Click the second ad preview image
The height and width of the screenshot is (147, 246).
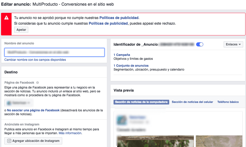[x=219, y=141]
